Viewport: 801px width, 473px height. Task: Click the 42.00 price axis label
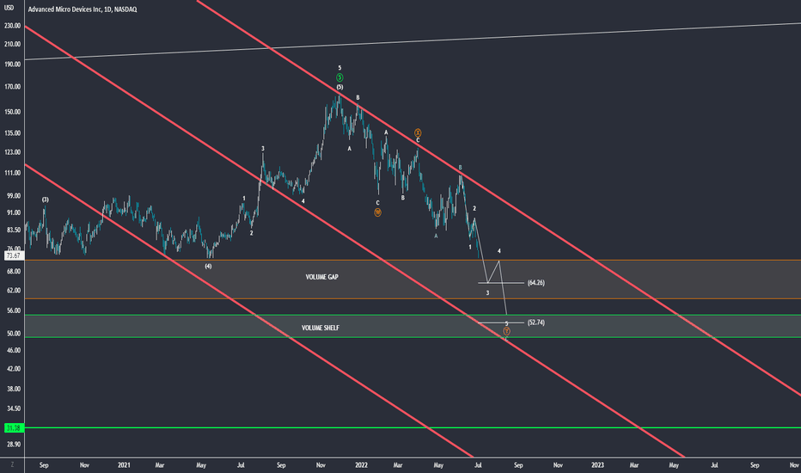pos(14,369)
